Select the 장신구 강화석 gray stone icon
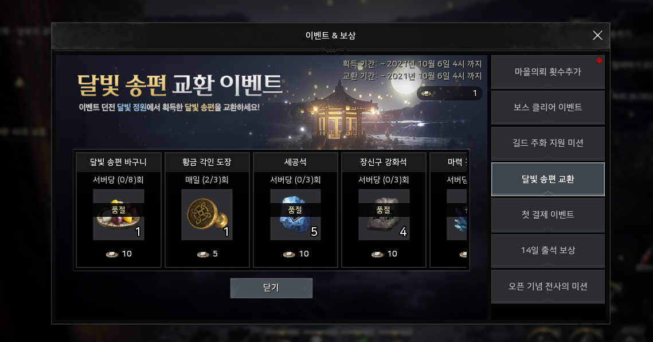 coord(384,215)
